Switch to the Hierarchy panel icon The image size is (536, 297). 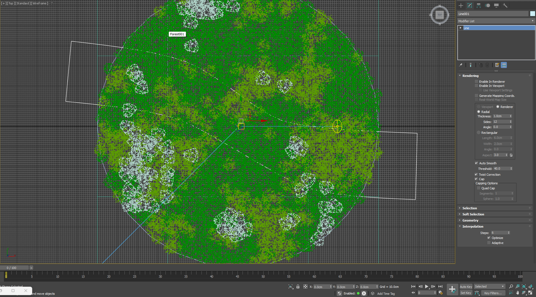coord(479,6)
